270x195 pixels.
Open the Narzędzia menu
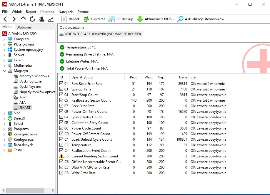point(66,12)
